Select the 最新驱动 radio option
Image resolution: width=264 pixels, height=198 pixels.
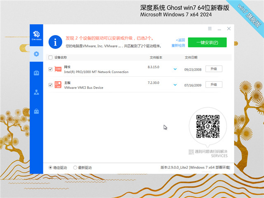[x=75, y=167]
